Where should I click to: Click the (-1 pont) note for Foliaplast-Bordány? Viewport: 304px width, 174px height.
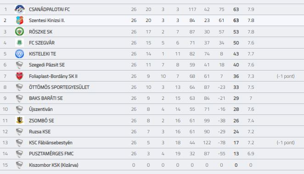[286, 76]
